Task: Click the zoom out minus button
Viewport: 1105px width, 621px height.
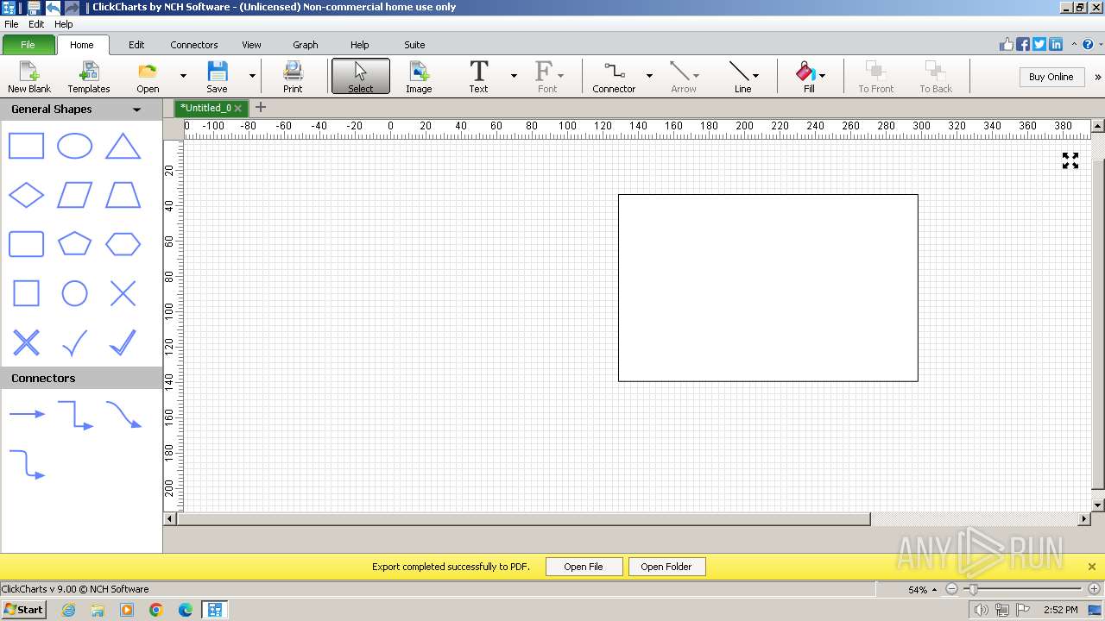Action: click(x=951, y=589)
